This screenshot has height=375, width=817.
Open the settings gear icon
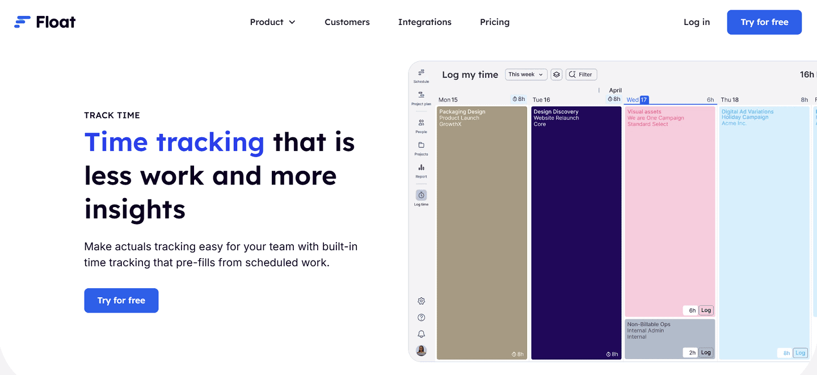(x=421, y=301)
